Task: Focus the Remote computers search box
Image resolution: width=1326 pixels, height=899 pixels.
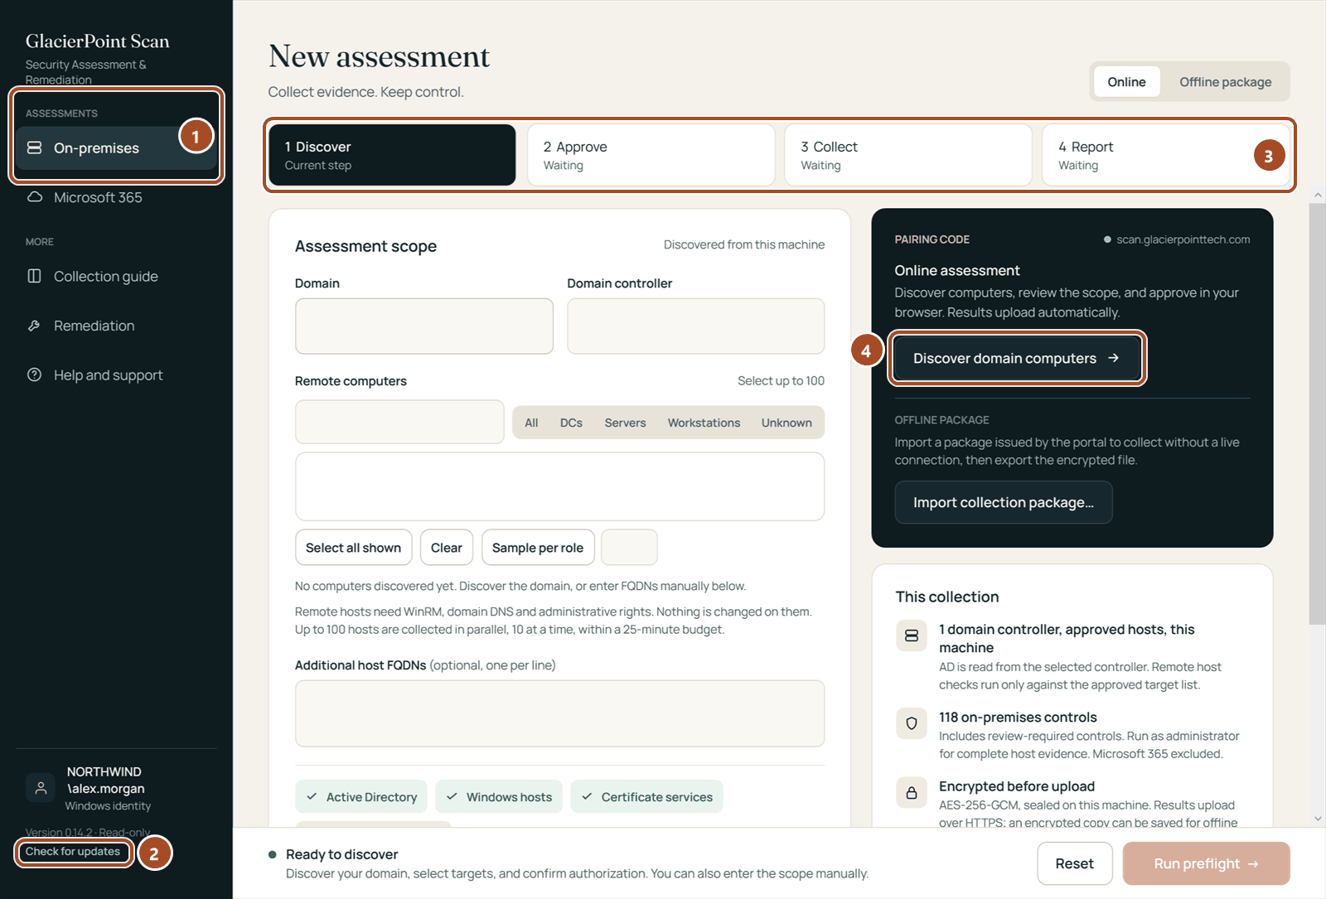Action: [x=399, y=422]
